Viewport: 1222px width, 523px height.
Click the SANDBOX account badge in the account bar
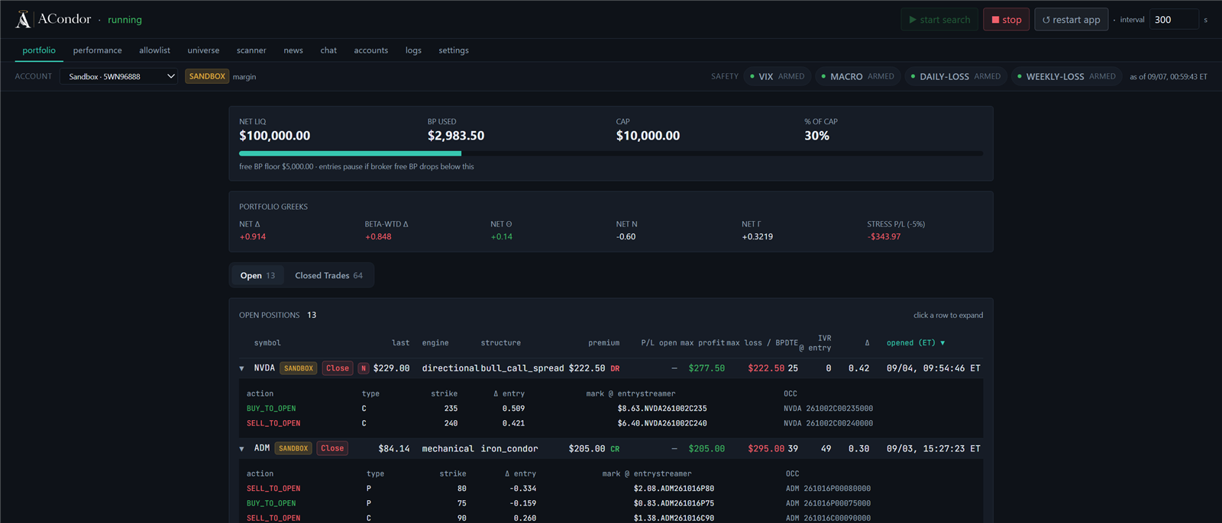click(207, 76)
